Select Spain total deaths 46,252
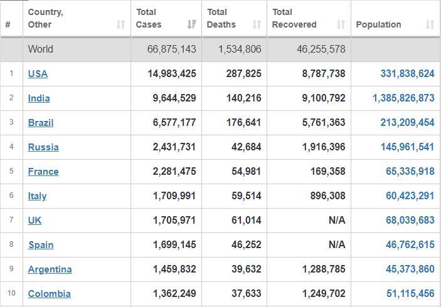This screenshot has width=441, height=307. point(247,244)
